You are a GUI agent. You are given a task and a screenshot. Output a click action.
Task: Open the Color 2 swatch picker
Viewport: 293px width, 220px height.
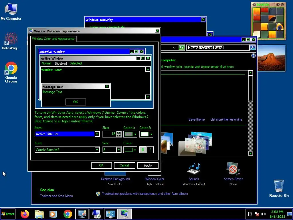click(146, 134)
